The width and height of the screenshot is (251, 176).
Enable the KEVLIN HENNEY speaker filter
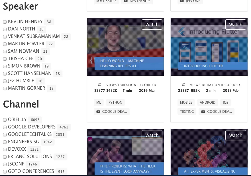(x=5, y=22)
